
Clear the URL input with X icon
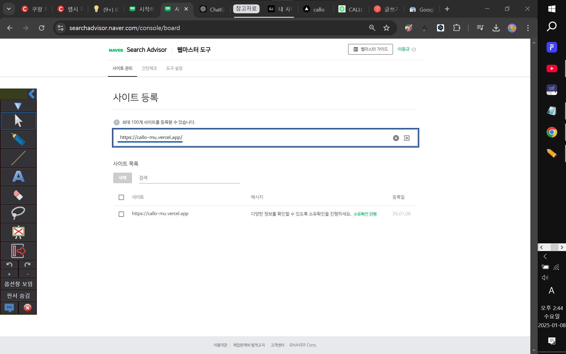[x=396, y=138]
